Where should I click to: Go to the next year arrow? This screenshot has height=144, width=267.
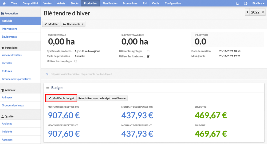pyautogui.click(x=263, y=12)
